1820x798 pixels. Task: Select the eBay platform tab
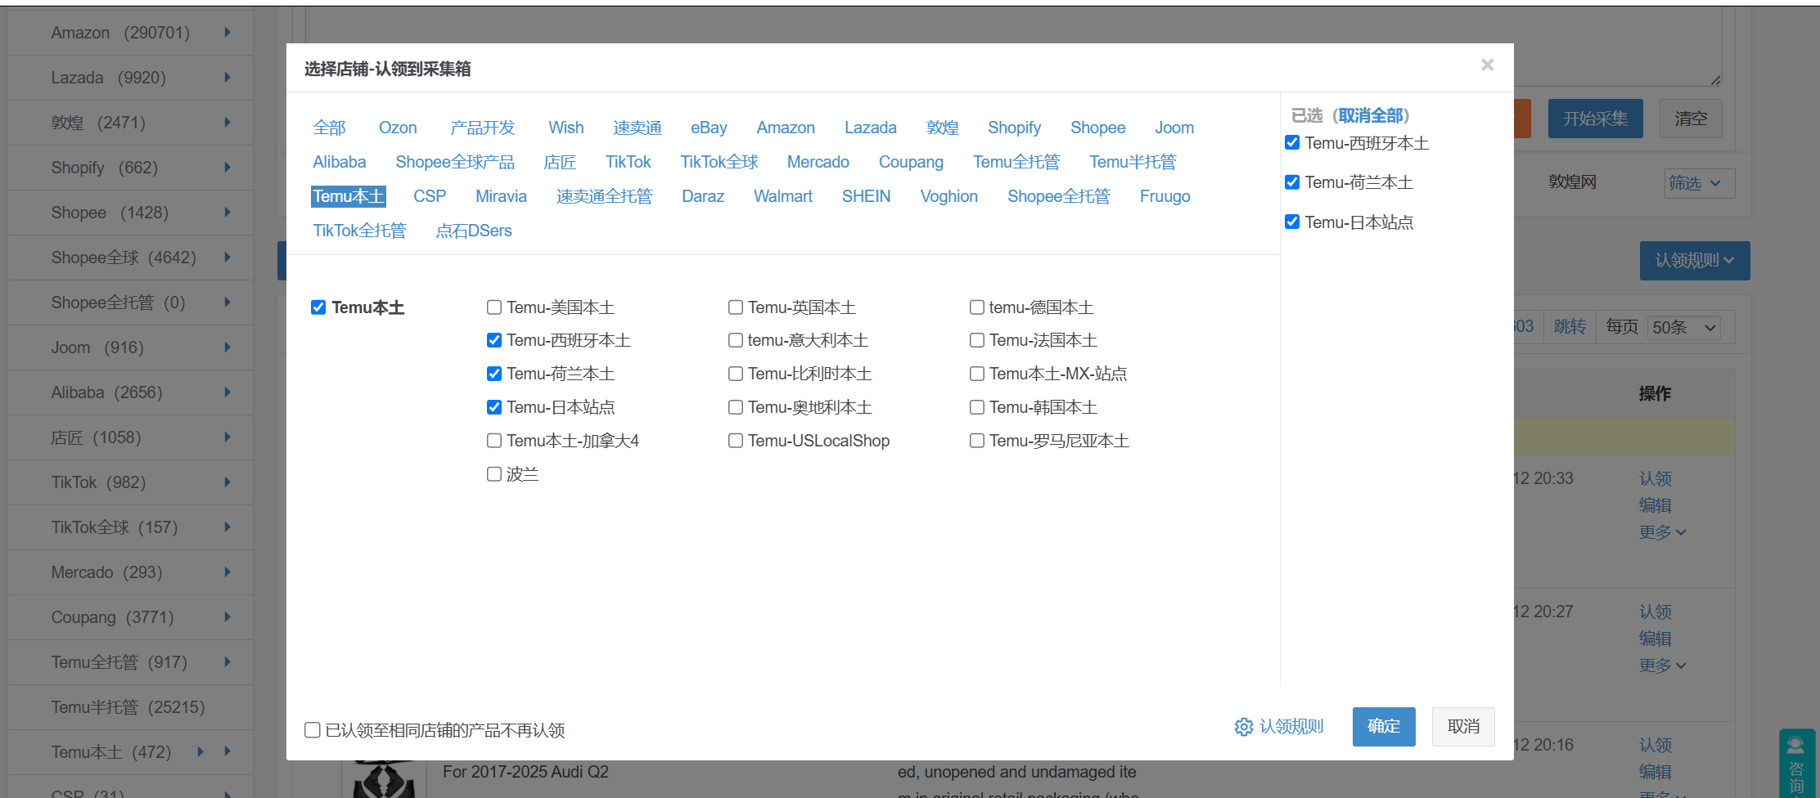coord(709,128)
